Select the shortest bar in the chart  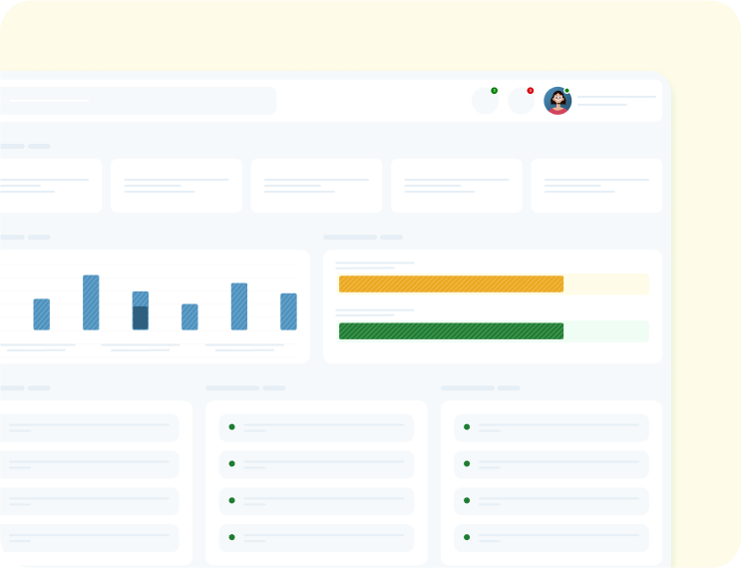[x=189, y=316]
